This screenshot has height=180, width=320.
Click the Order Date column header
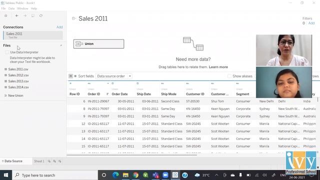point(119,94)
